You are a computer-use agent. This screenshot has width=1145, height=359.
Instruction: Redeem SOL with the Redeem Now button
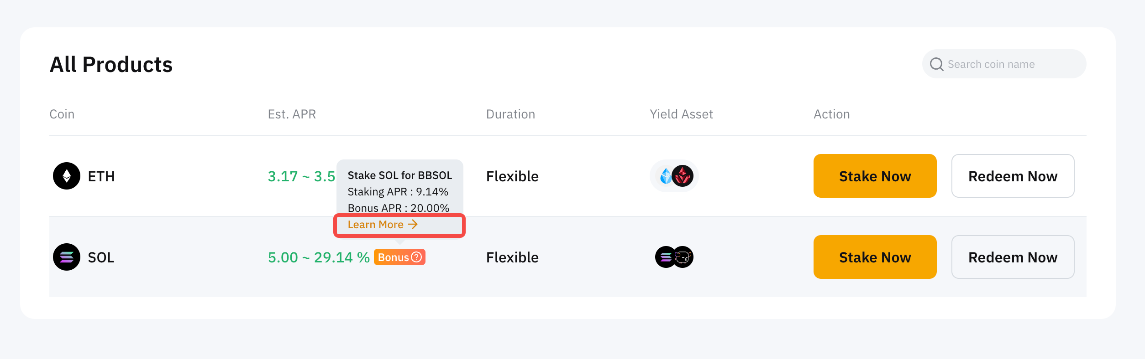pos(1013,257)
